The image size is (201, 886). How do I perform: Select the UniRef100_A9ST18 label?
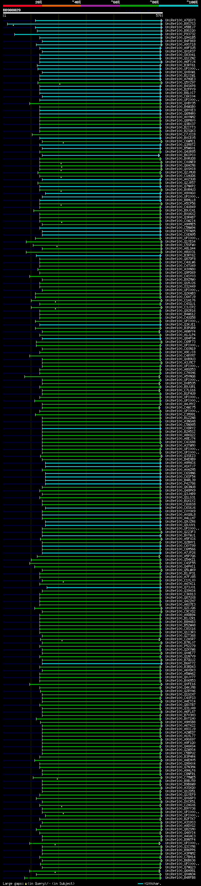(x=180, y=44)
